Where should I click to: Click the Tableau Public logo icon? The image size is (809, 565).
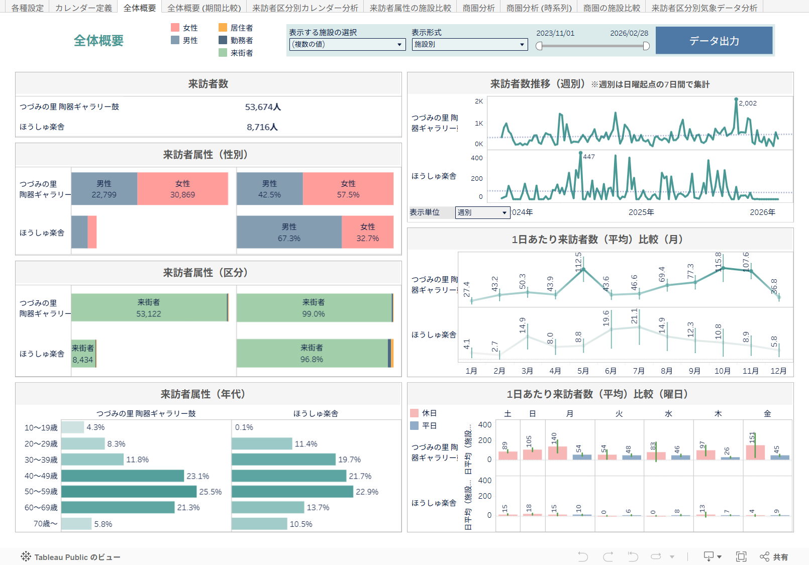26,556
